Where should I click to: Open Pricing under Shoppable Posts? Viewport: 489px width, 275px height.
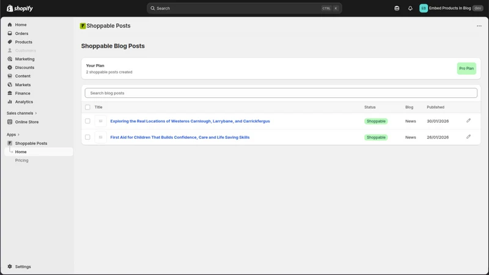pyautogui.click(x=21, y=160)
